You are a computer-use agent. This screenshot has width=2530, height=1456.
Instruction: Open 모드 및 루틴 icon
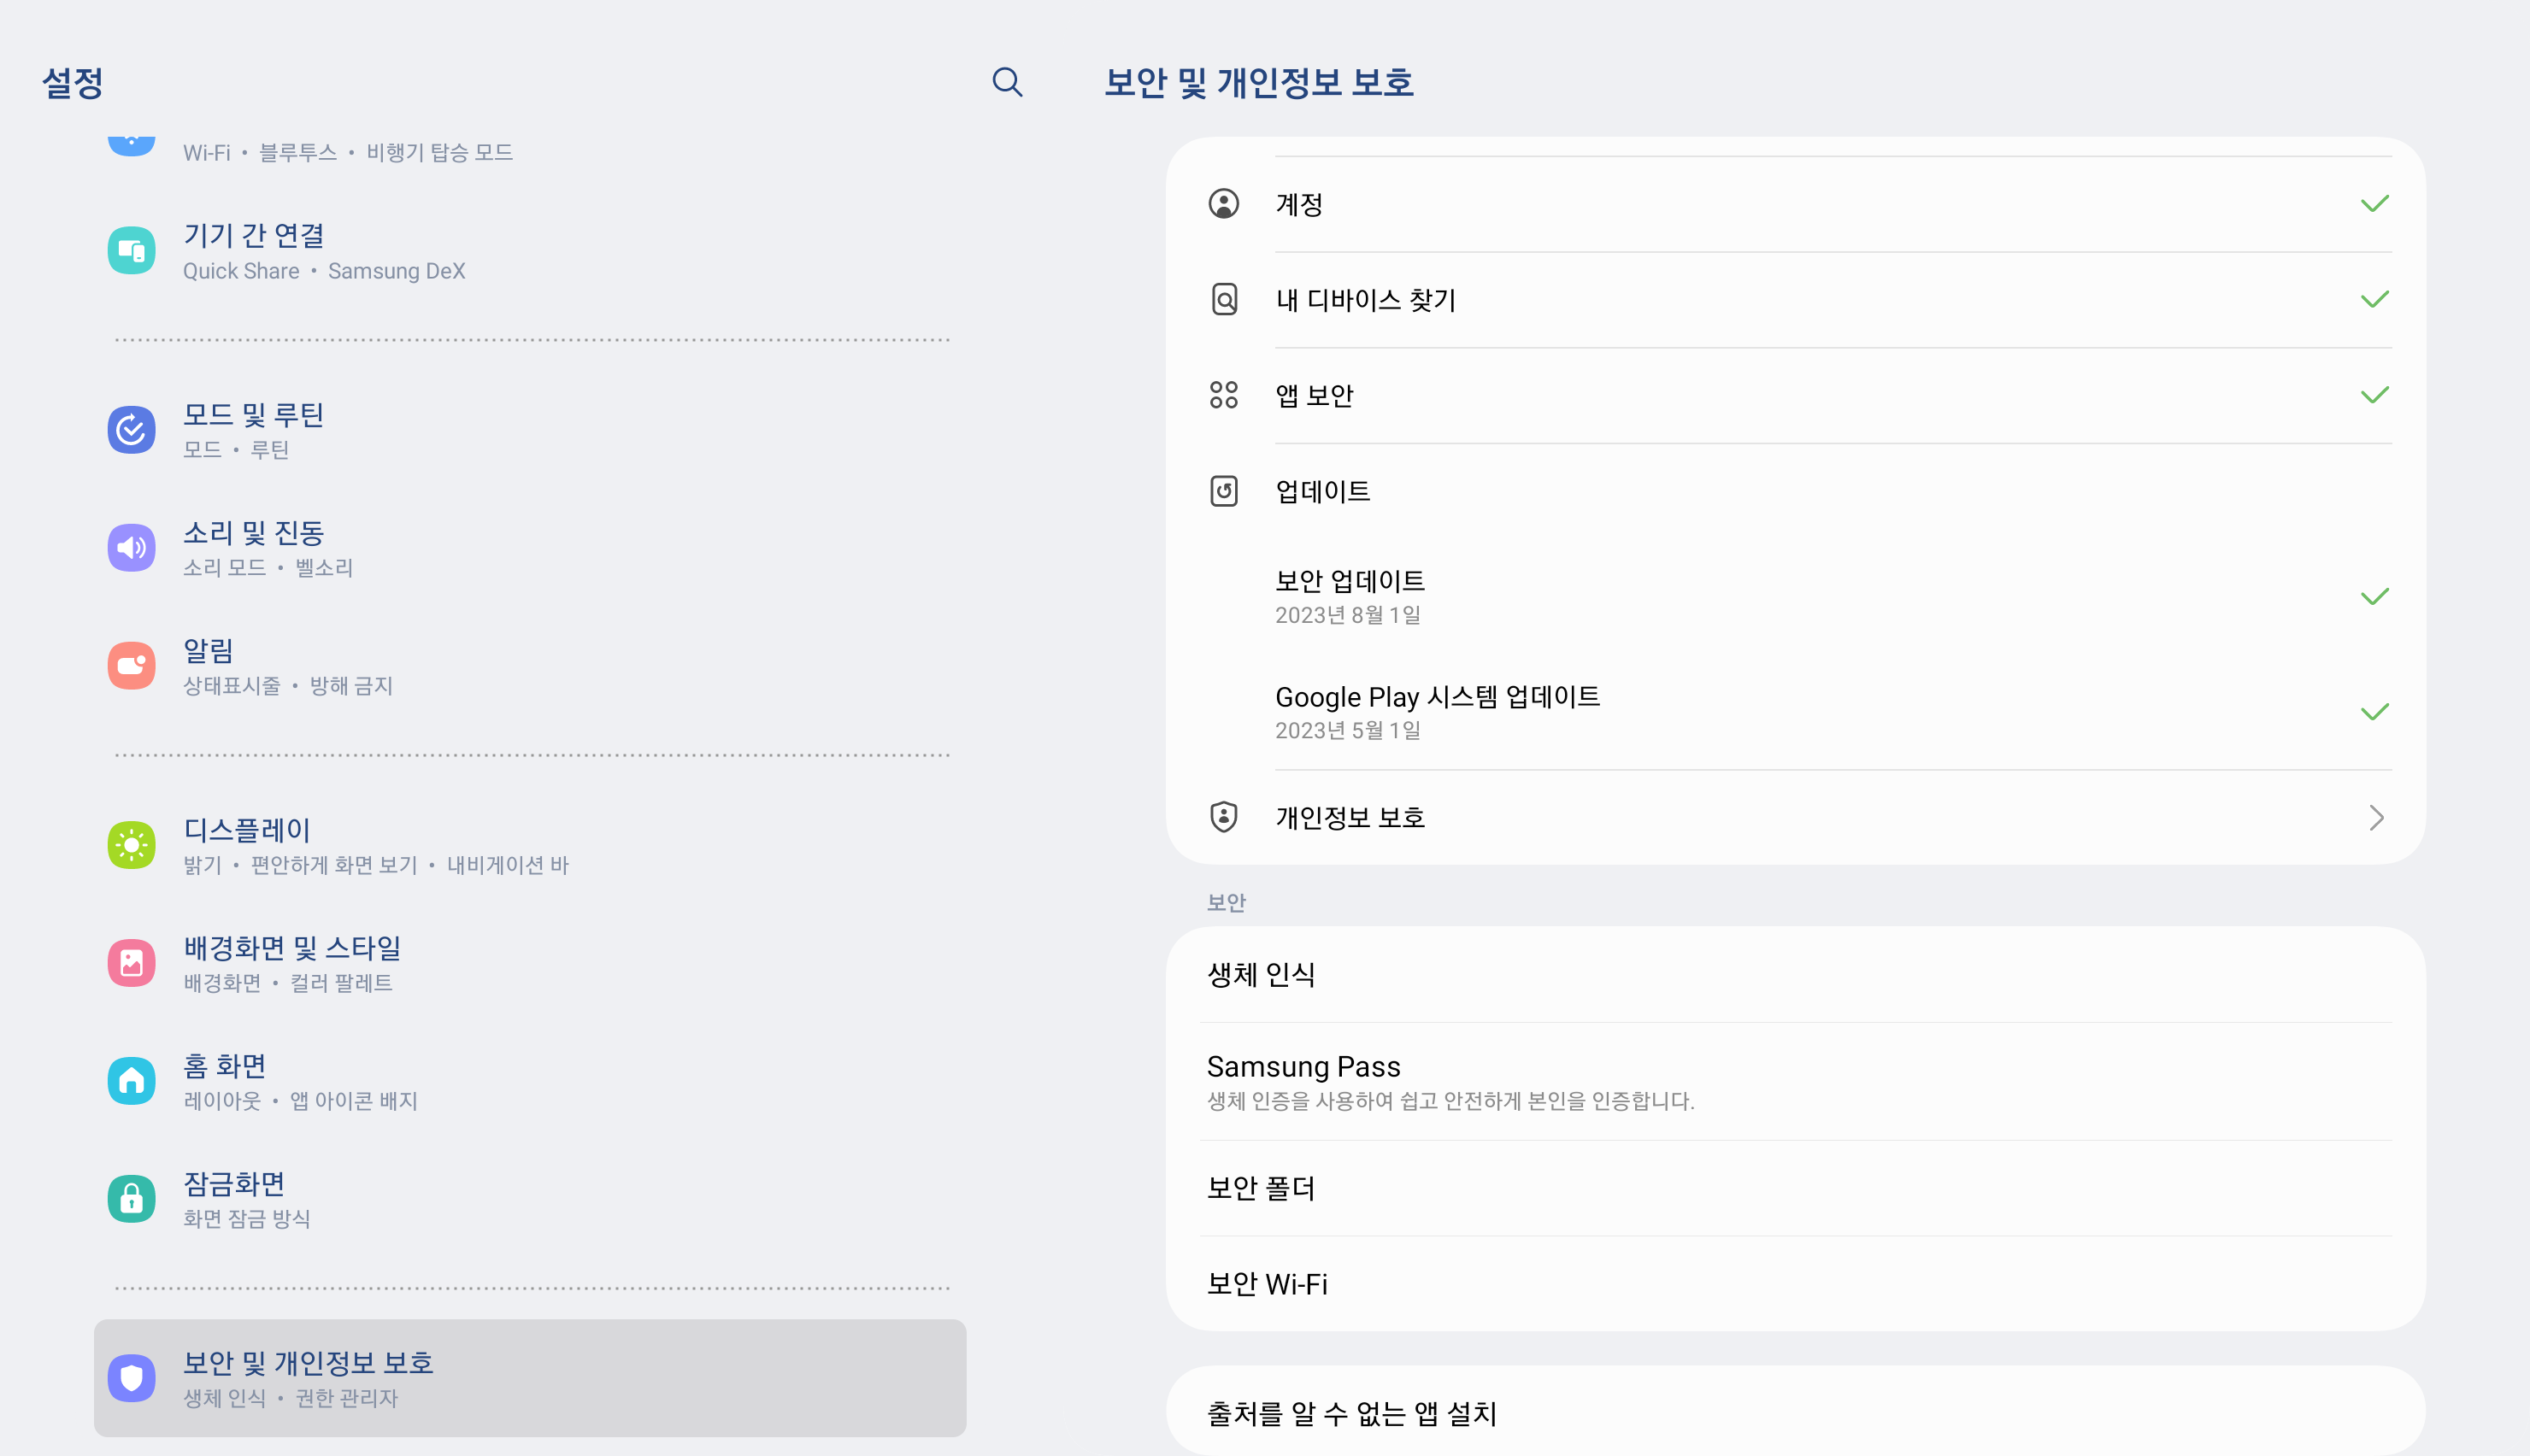[x=131, y=430]
